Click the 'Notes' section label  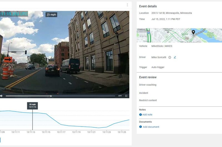tap(142, 110)
